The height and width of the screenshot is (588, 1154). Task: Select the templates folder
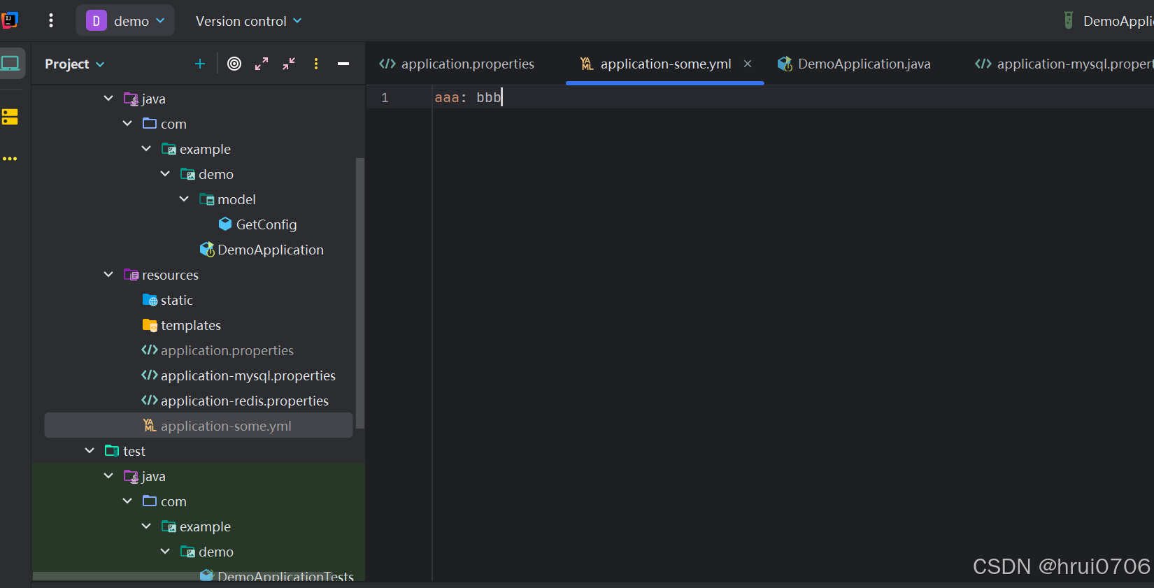pos(190,325)
